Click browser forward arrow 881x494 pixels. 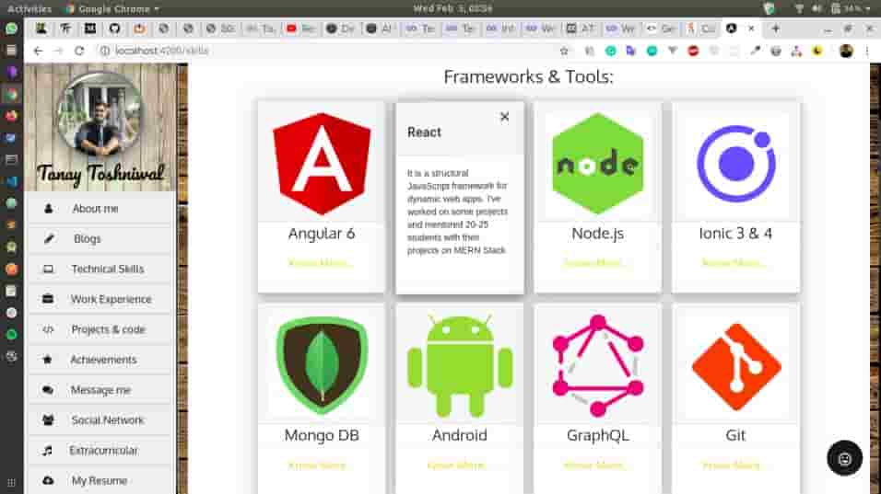coord(58,51)
